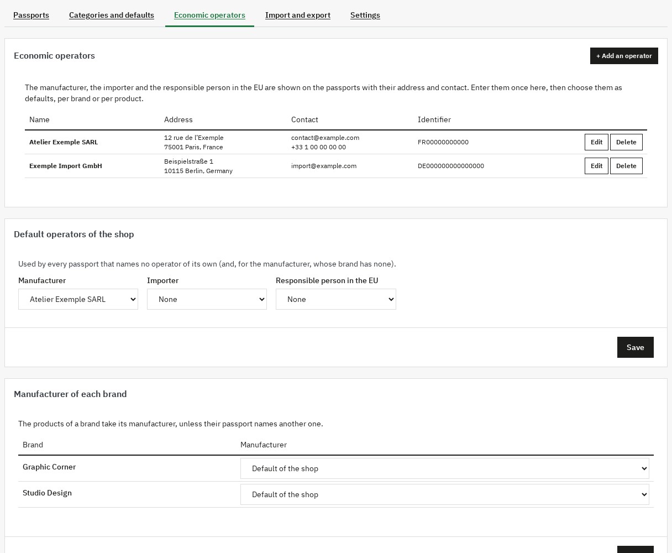Screen dimensions: 672x553
Task: Select the Economic operators tab
Action: 209,15
